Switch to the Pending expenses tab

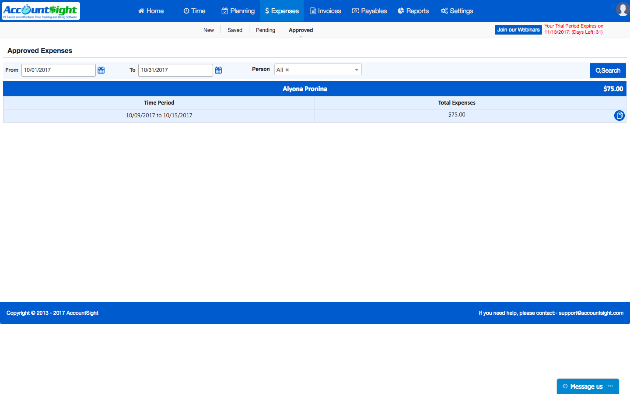click(x=265, y=30)
